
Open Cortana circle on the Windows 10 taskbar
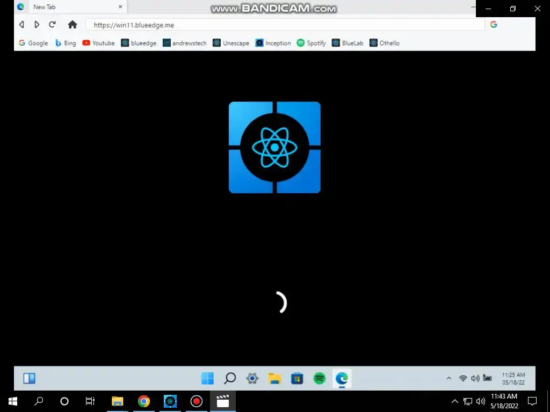[64, 401]
